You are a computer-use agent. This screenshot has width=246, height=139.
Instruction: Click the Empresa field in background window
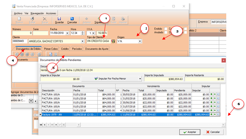point(219,22)
